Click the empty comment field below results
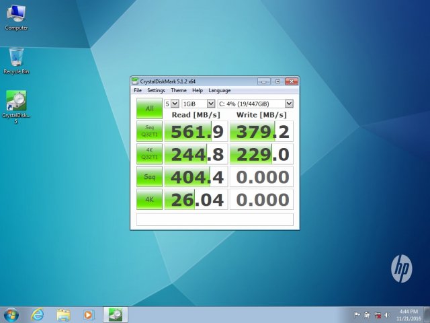 pyautogui.click(x=215, y=219)
